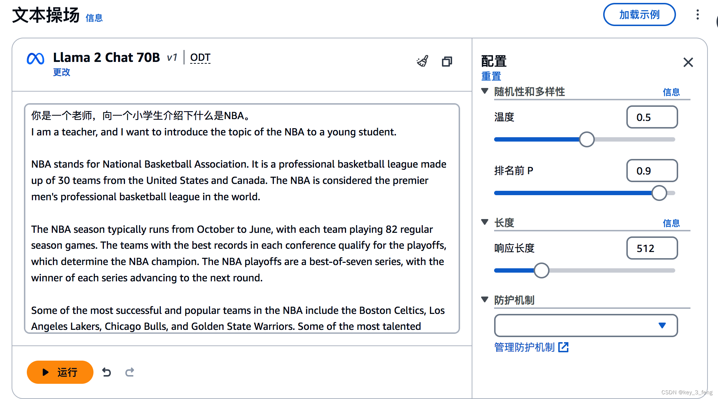Image resolution: width=718 pixels, height=399 pixels.
Task: Click the undo arrow icon
Action: pyautogui.click(x=107, y=372)
